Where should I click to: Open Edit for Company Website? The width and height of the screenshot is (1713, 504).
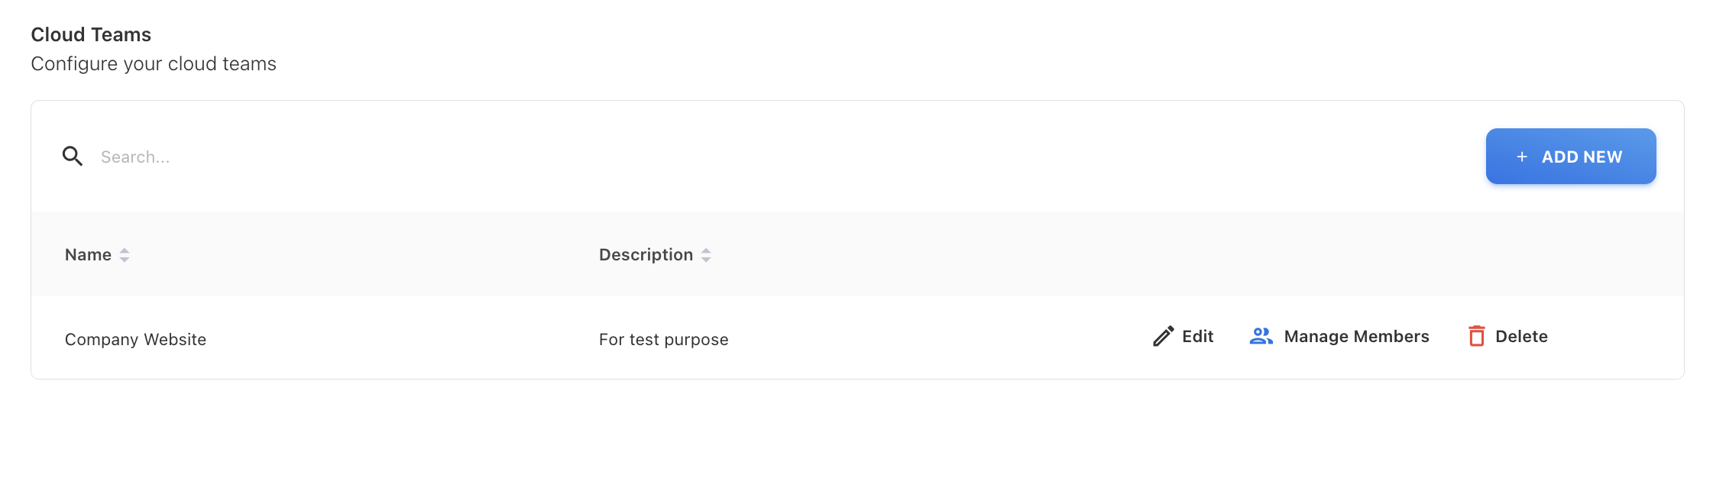tap(1197, 337)
